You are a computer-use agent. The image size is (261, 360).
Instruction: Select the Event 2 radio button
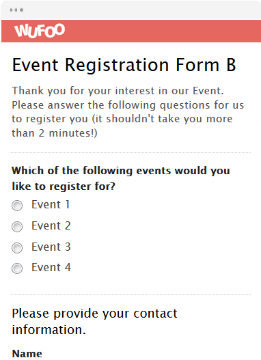[17, 227]
